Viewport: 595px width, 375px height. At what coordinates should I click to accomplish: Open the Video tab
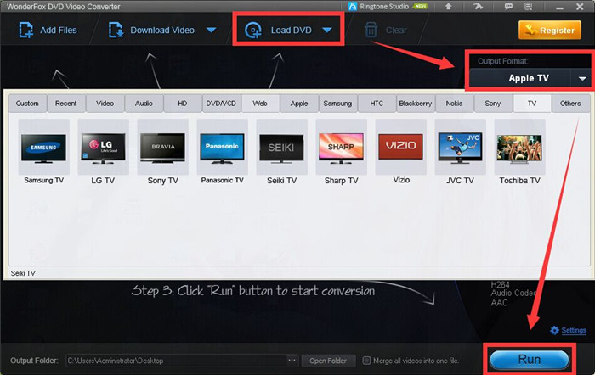(105, 104)
